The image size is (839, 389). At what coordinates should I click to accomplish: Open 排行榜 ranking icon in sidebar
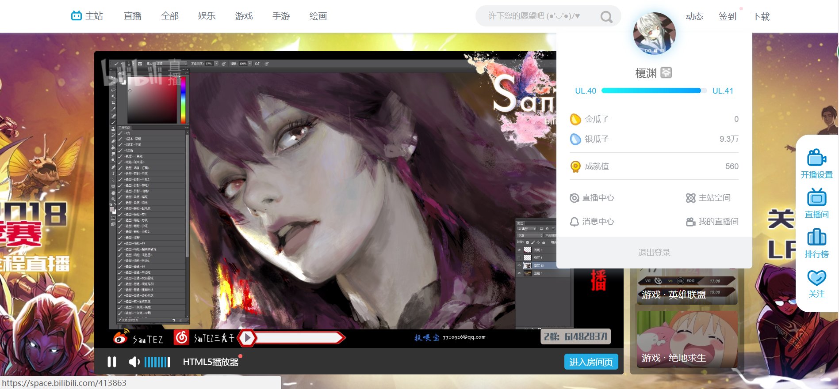[816, 237]
